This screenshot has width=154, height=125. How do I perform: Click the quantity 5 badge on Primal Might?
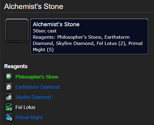point(11,119)
